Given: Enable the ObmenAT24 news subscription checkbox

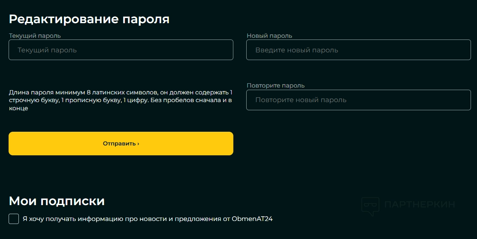Looking at the screenshot, I should [14, 219].
